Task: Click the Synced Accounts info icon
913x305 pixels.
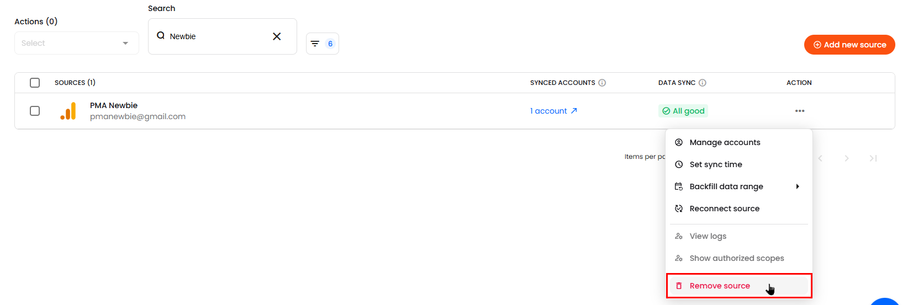Action: coord(602,83)
